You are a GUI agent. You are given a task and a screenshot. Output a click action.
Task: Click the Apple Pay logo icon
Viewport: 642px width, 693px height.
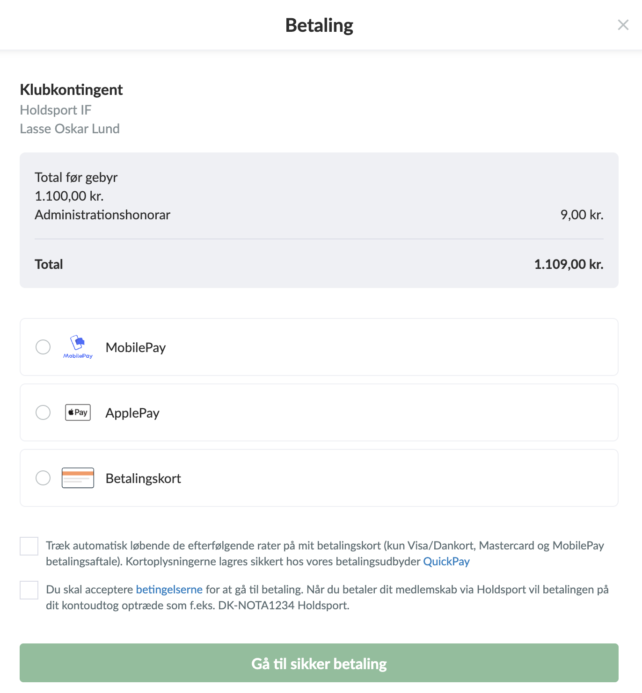click(78, 412)
